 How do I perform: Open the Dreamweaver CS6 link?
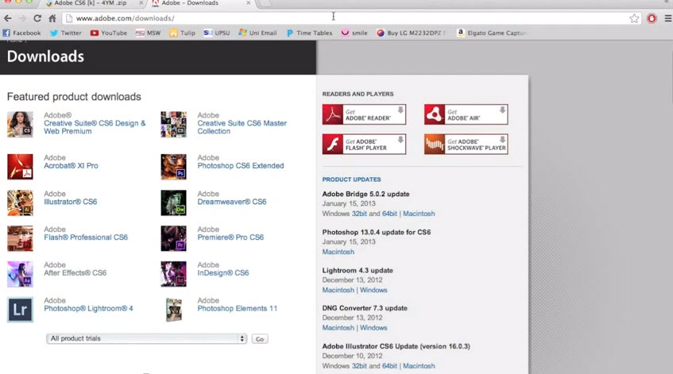(x=232, y=202)
